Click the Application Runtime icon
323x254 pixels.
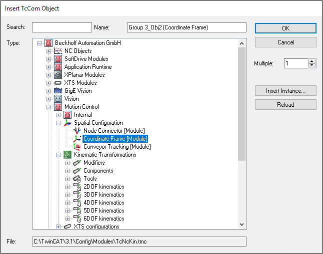(x=58, y=67)
